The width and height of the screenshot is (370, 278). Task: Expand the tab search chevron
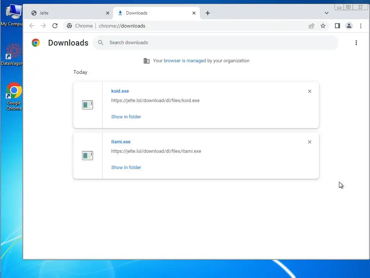click(327, 13)
